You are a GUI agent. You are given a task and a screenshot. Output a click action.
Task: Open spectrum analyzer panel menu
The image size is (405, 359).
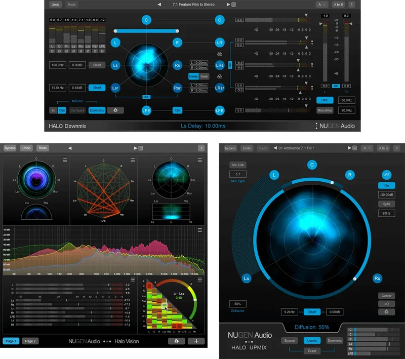[x=200, y=230]
